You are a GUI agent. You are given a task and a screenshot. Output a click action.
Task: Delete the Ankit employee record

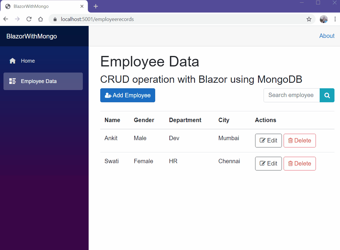pyautogui.click(x=300, y=141)
